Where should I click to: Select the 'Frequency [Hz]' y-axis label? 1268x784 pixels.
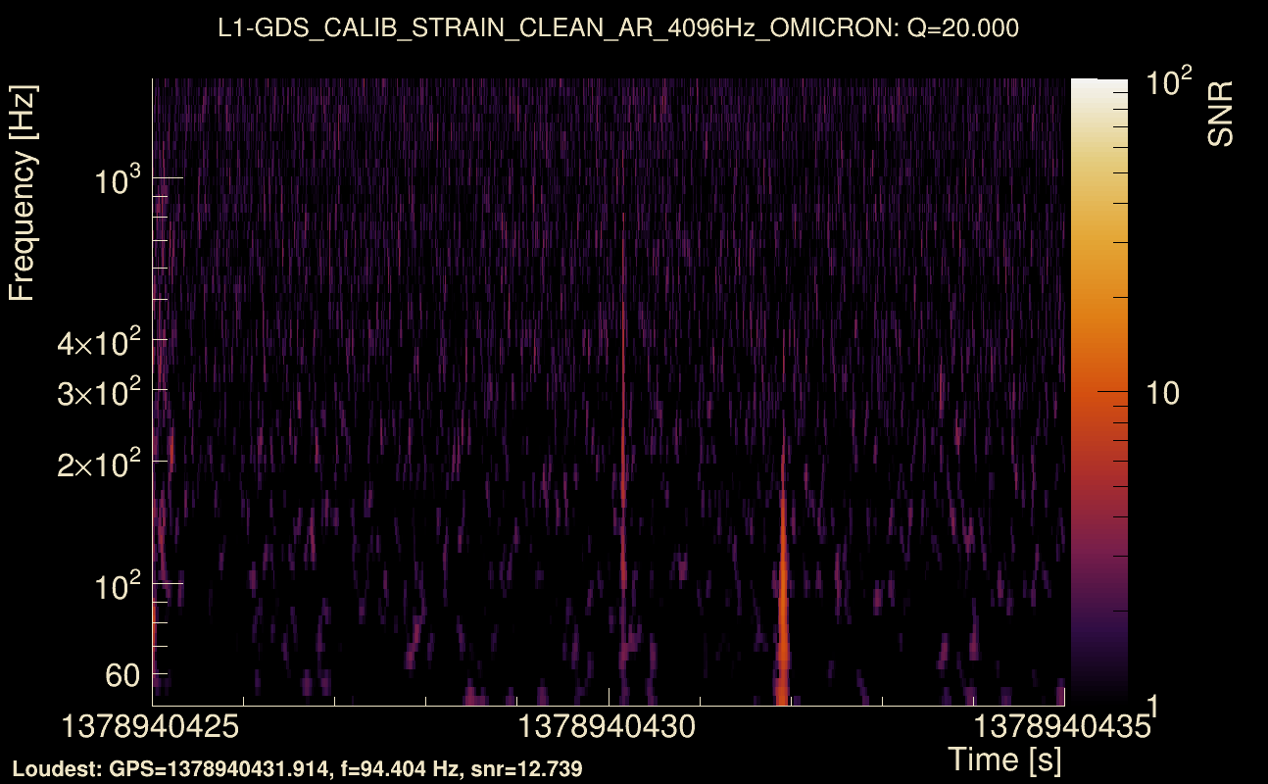click(23, 194)
